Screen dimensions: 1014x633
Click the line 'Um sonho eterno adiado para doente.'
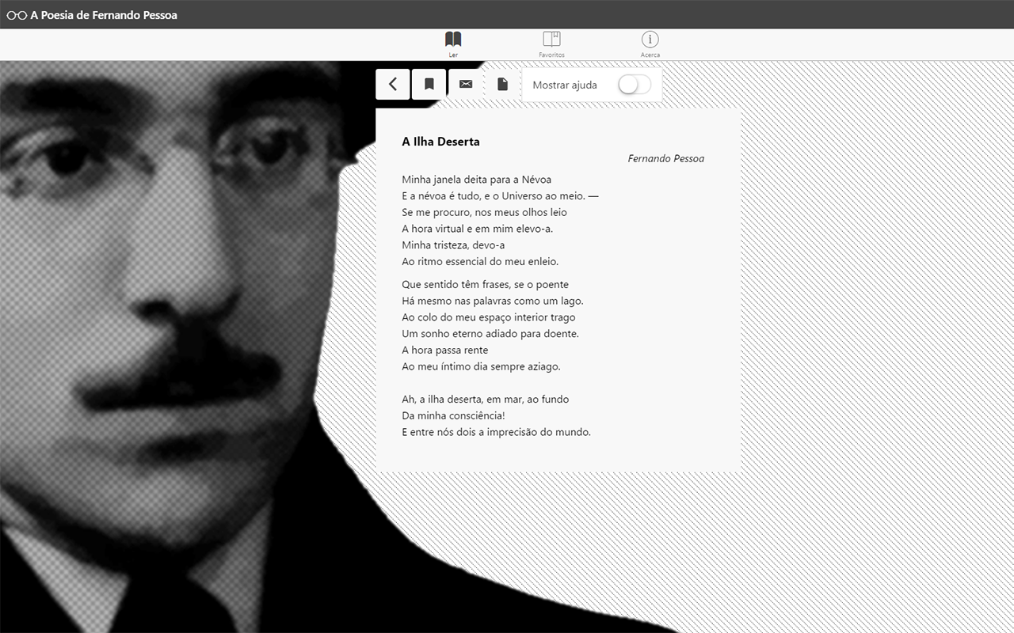click(x=490, y=334)
